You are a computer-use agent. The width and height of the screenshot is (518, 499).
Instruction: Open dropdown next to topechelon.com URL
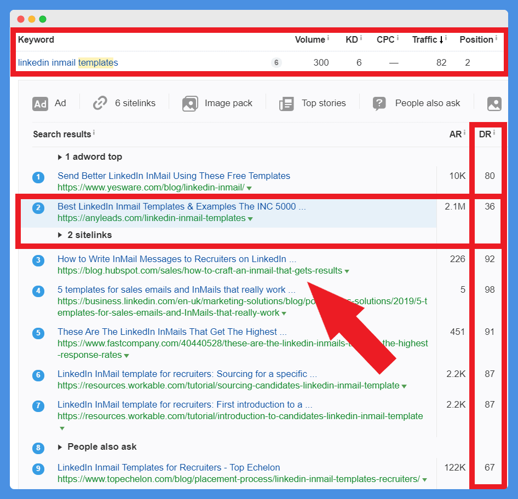[424, 480]
